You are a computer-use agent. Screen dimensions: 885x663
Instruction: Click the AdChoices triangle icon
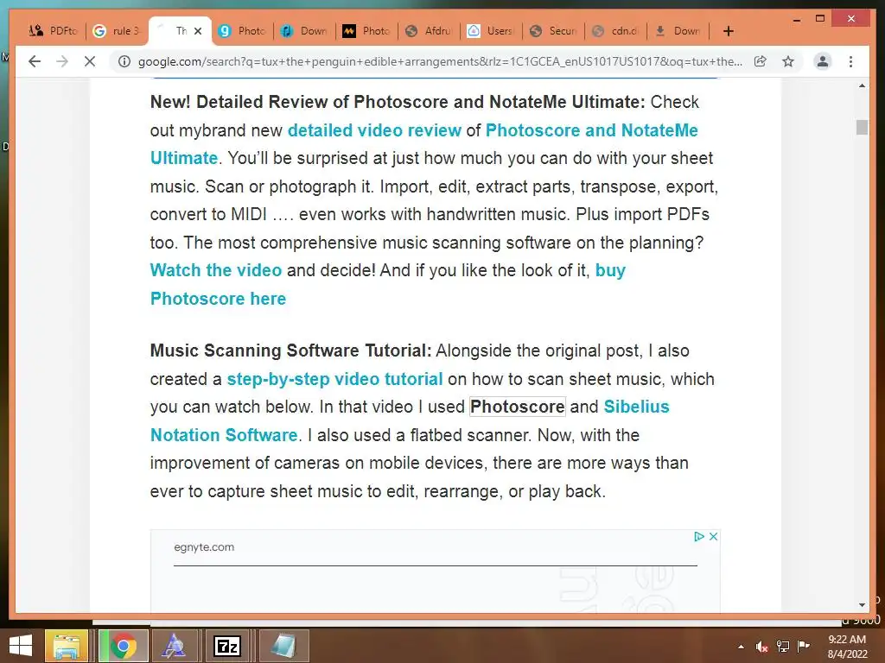[x=698, y=536]
